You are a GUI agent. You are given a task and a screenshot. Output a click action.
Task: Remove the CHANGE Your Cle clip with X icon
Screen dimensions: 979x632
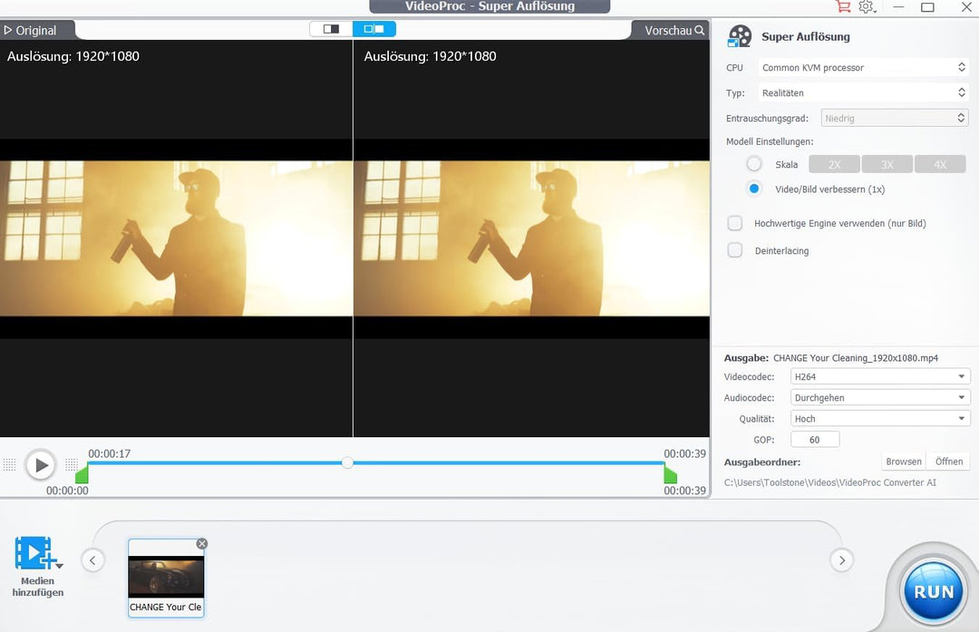(x=202, y=544)
